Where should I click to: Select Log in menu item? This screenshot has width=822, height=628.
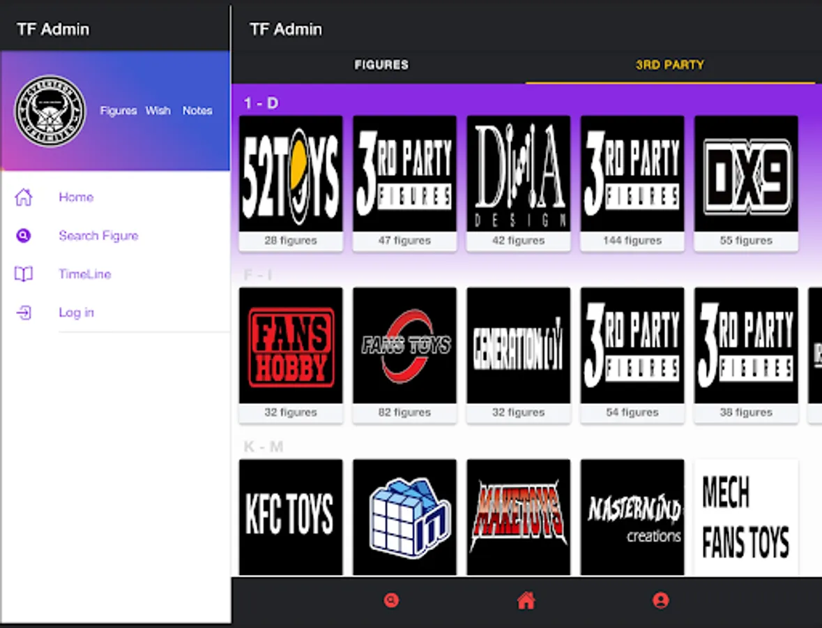click(x=77, y=313)
